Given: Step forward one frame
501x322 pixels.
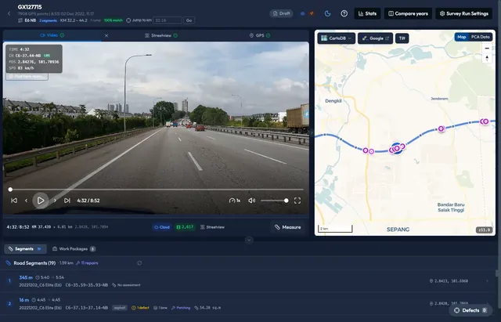Looking at the screenshot, I should 55,201.
